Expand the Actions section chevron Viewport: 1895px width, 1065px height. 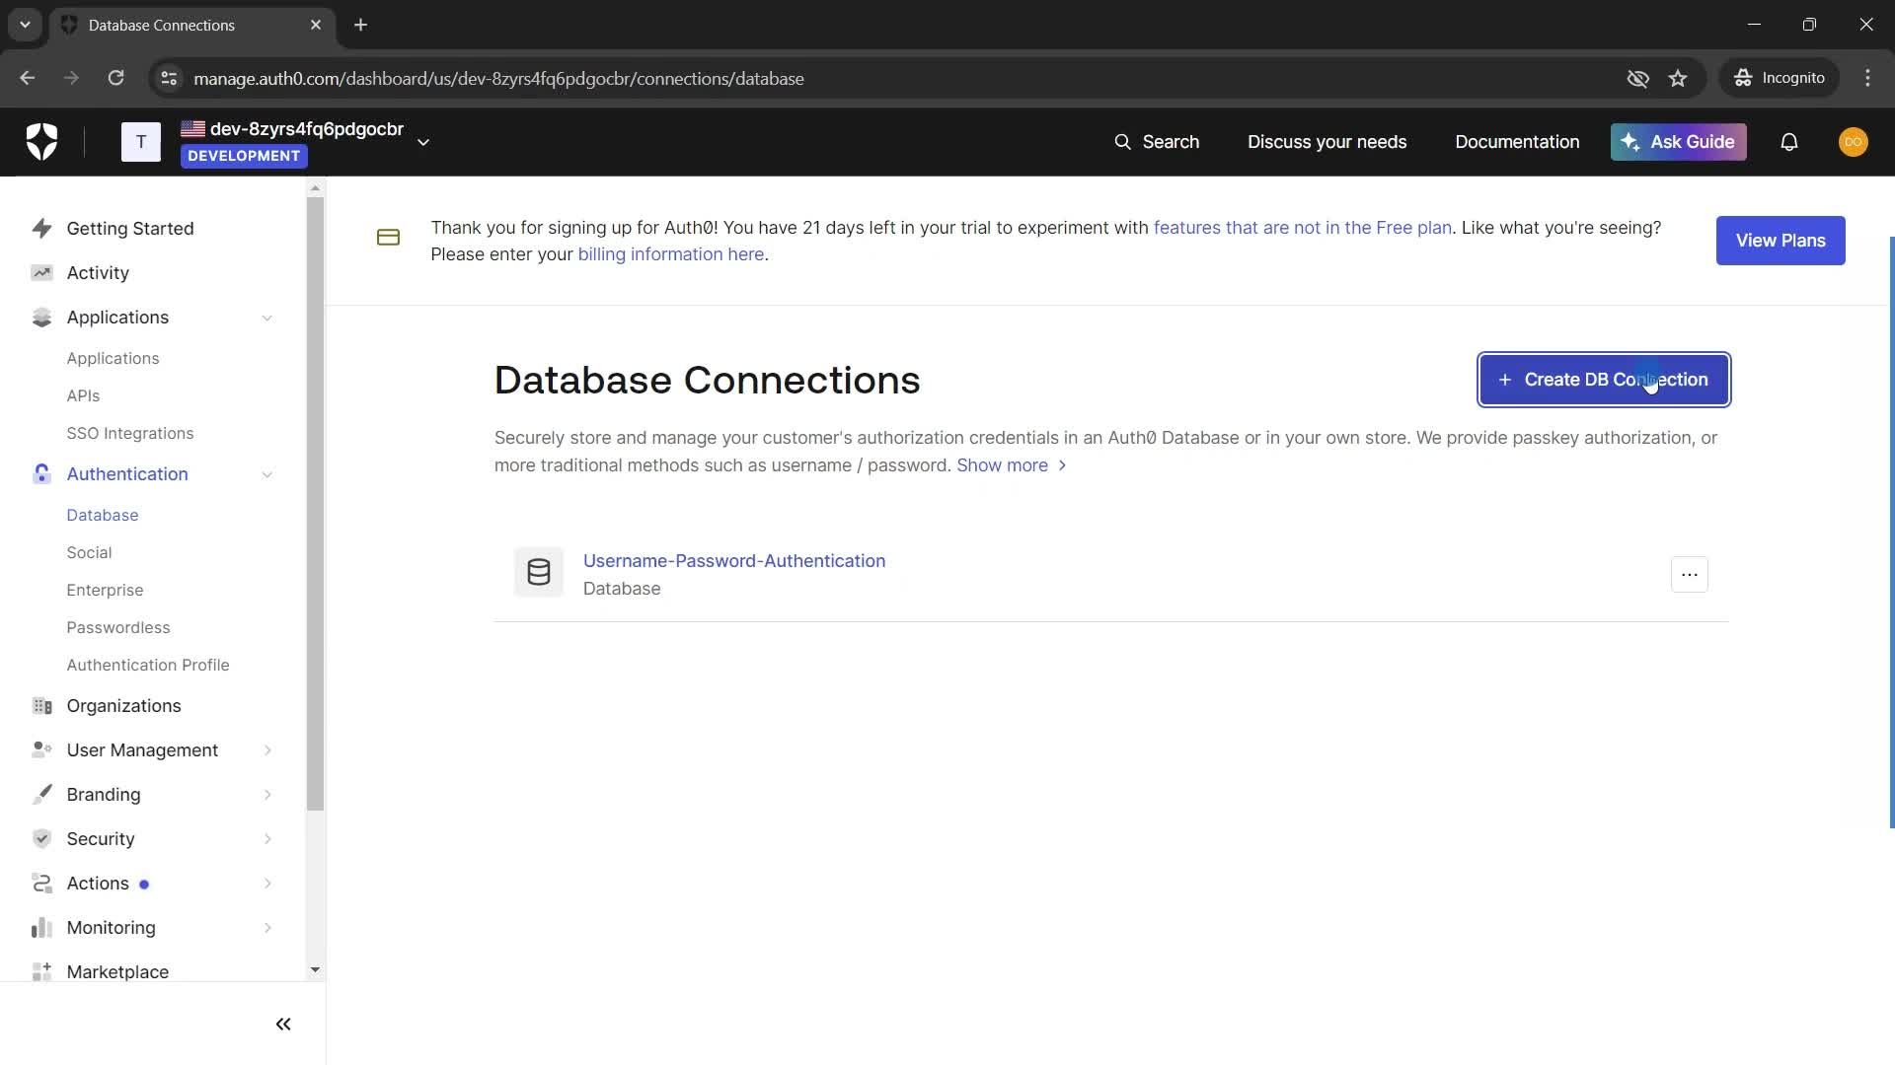coord(267,884)
